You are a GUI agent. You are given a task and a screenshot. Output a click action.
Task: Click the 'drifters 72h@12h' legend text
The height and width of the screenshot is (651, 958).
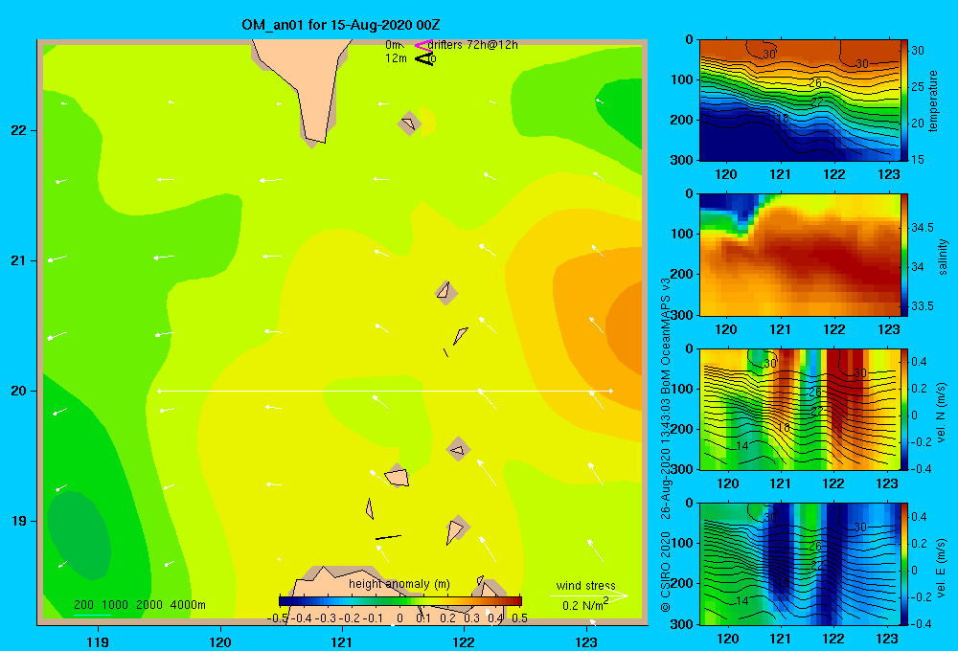[x=473, y=45]
